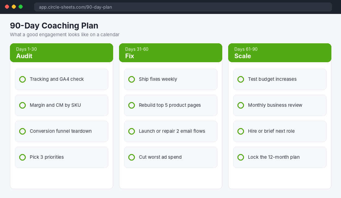Click the '90-Day Coaching Plan' heading
Screen dimensions: 341x198
pos(54,26)
